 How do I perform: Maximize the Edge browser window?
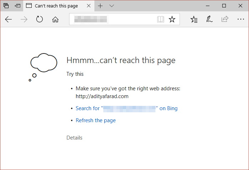pos(224,6)
